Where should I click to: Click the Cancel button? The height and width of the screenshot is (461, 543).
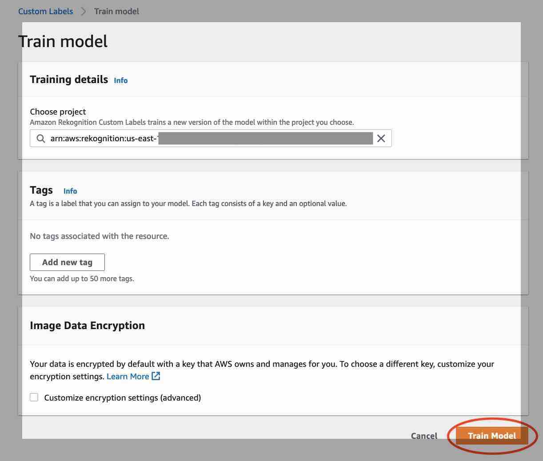[423, 436]
